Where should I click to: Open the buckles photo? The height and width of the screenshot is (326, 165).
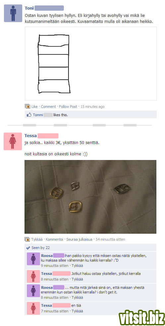[x=90, y=197]
